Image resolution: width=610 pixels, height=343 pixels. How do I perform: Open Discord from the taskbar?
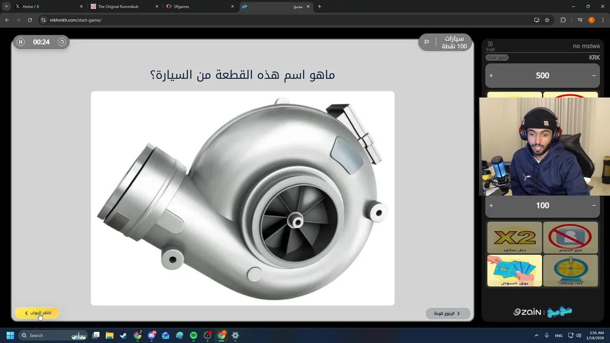pyautogui.click(x=152, y=335)
